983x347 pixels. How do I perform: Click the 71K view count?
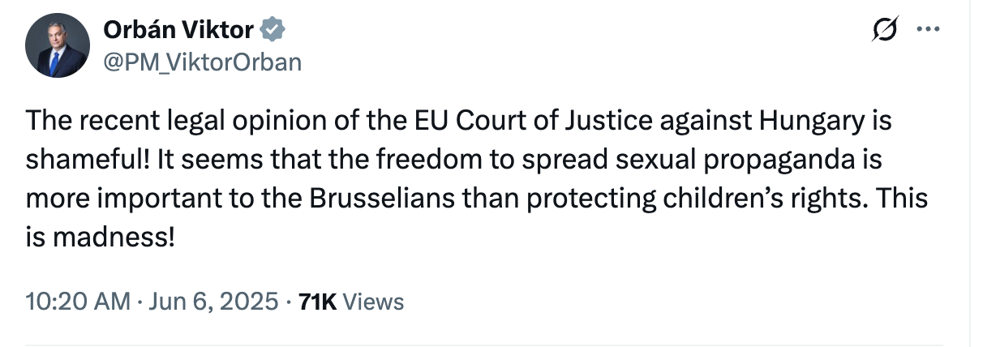click(317, 302)
